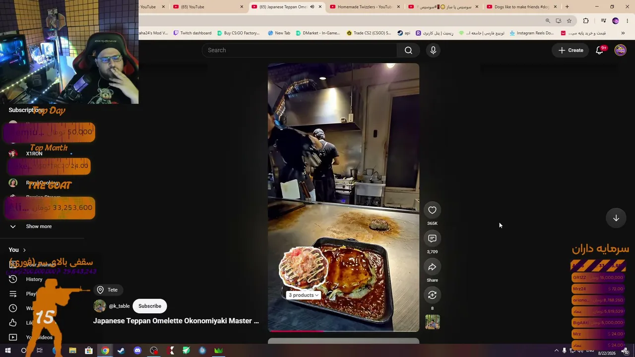The image size is (635, 357).
Task: Open the Windows Start menu
Action: (x=8, y=351)
